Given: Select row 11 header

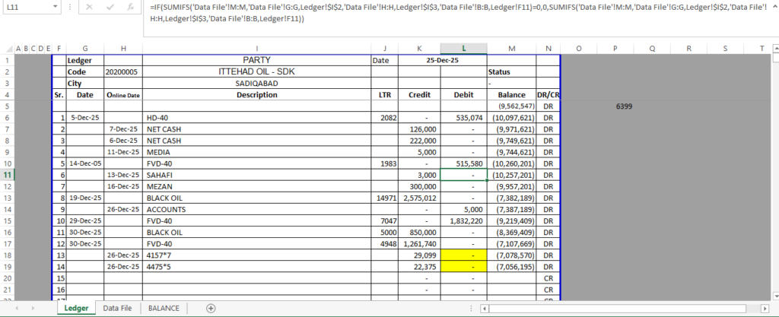Looking at the screenshot, I should (x=9, y=175).
